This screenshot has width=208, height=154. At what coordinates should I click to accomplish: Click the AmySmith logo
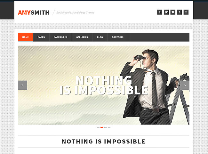tap(34, 12)
